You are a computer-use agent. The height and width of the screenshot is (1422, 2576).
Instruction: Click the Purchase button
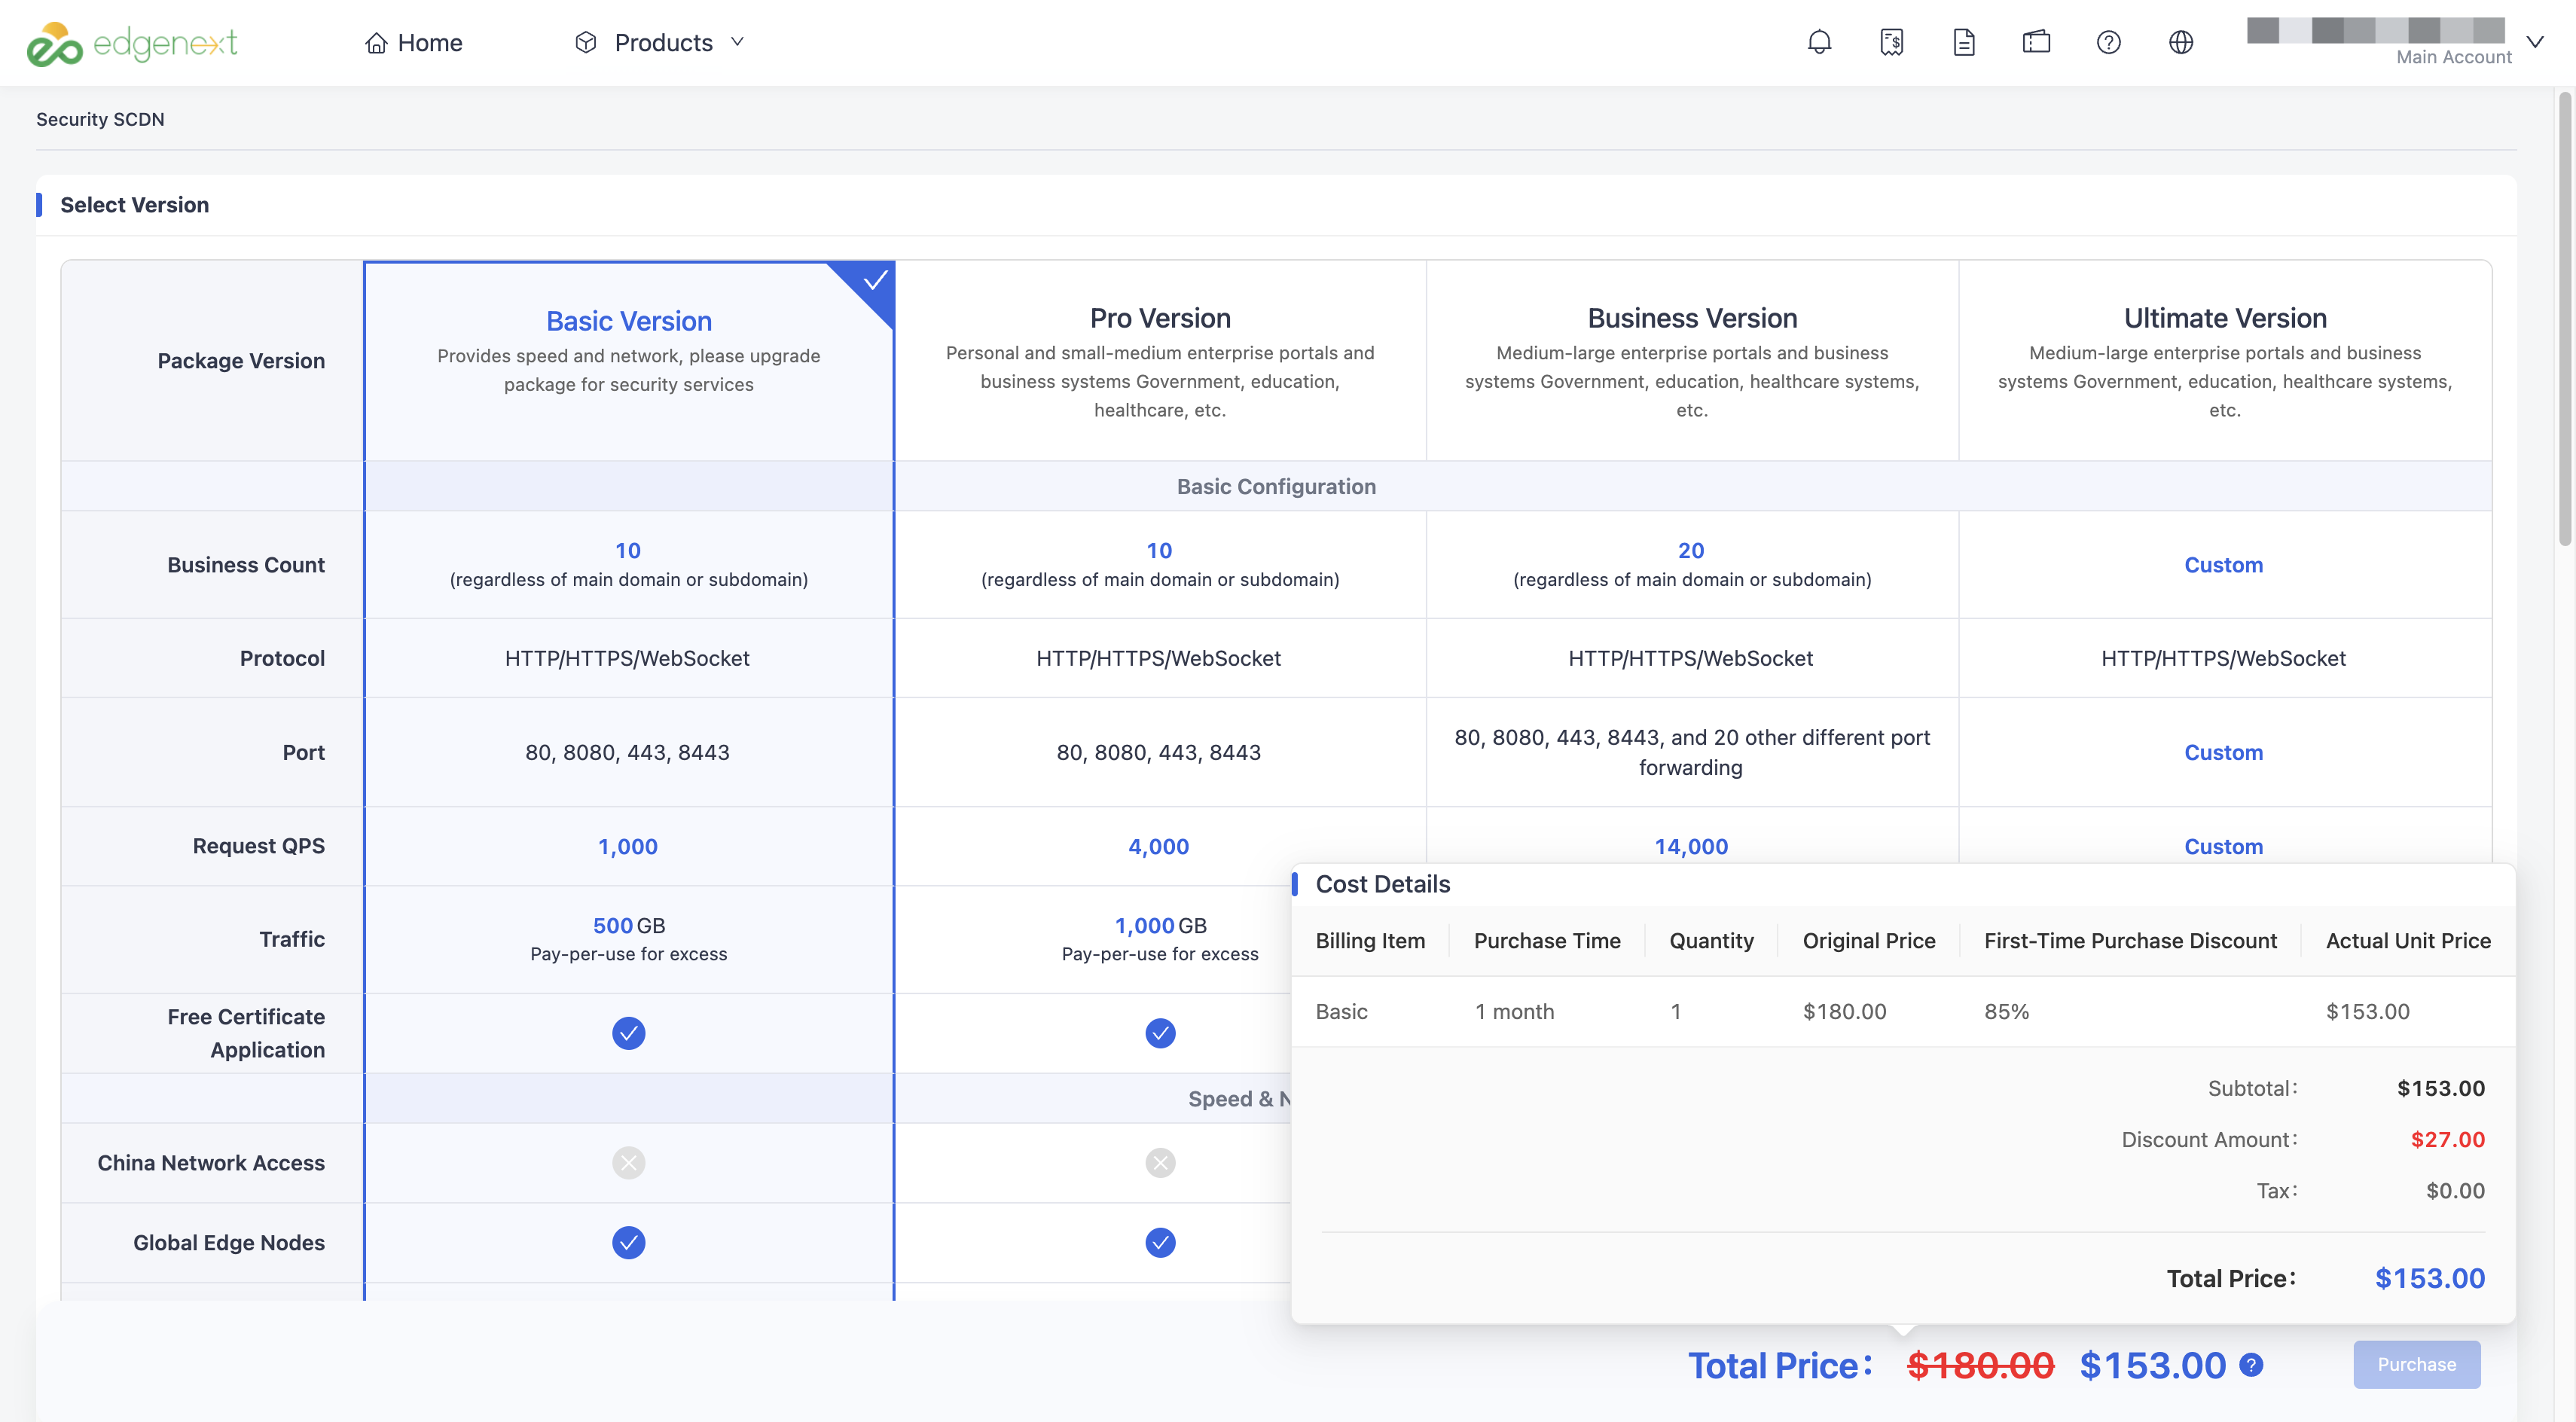coord(2416,1364)
